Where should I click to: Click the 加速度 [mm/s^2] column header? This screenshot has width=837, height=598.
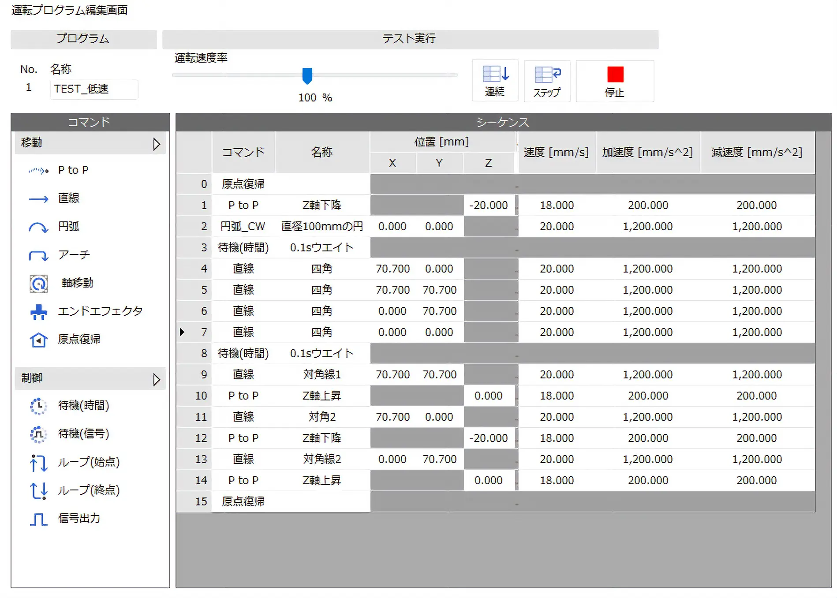pyautogui.click(x=648, y=152)
